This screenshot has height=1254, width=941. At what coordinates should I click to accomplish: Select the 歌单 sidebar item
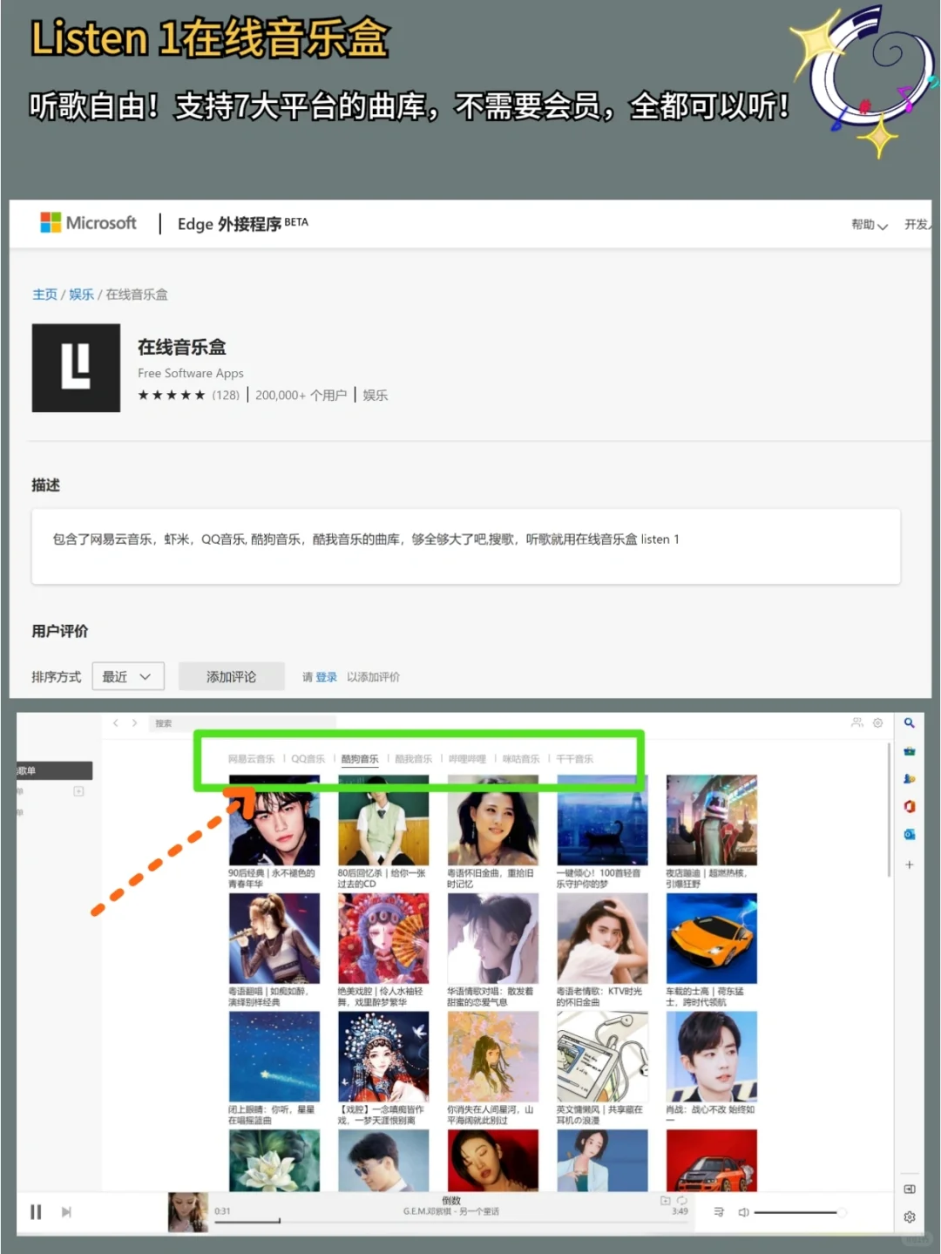point(54,770)
